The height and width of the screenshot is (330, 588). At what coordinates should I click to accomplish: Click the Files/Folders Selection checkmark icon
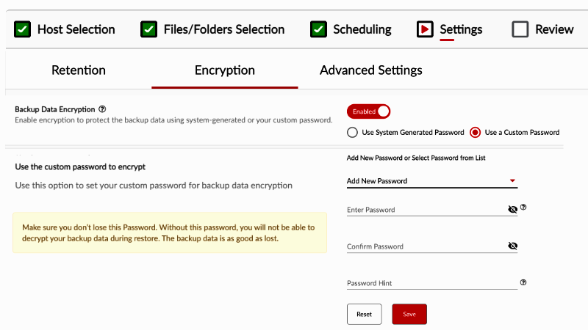148,29
